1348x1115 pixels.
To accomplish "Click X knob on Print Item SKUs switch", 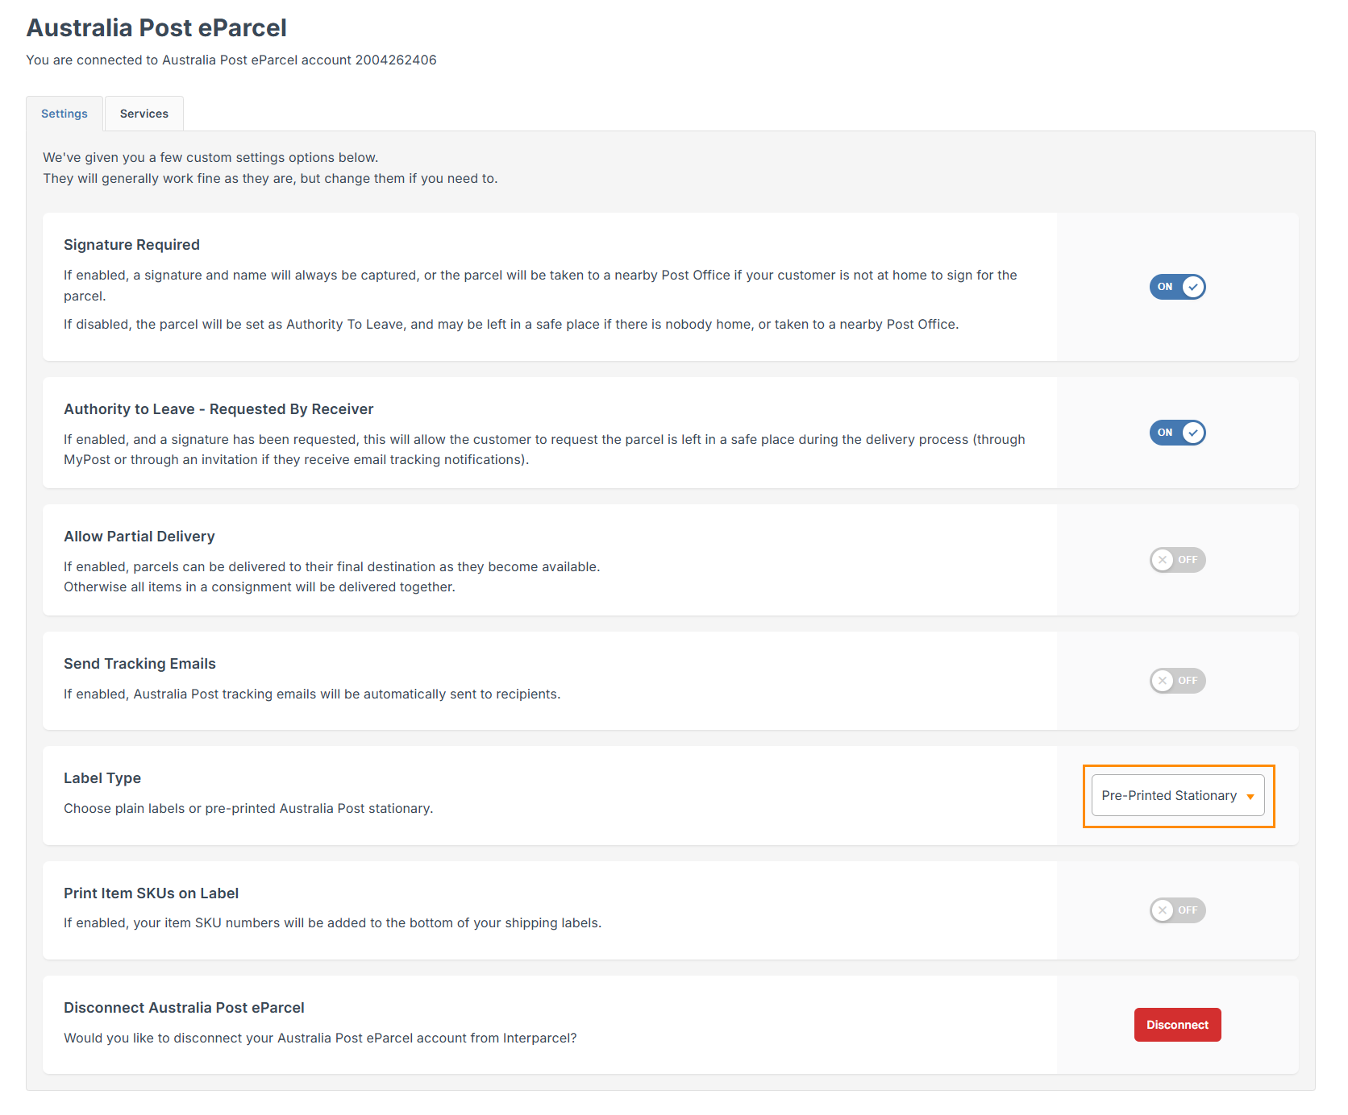I will coord(1163,910).
